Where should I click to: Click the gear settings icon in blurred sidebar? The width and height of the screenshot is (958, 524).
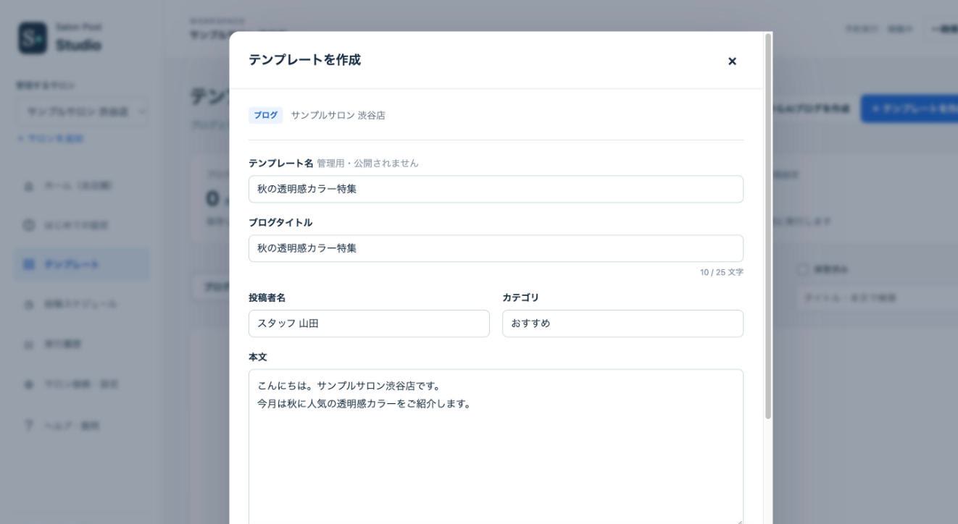point(29,386)
